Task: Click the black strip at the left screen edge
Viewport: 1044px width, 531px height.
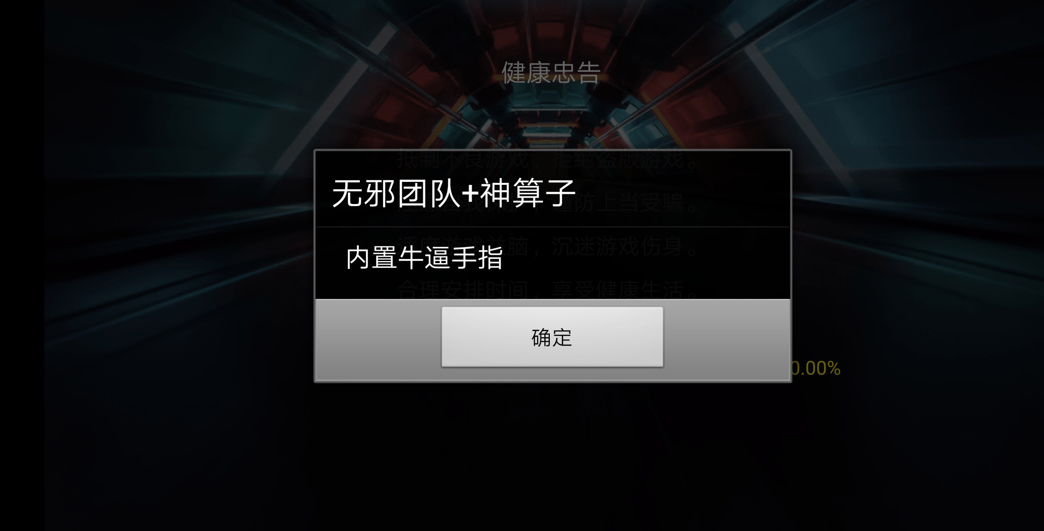Action: [x=22, y=265]
